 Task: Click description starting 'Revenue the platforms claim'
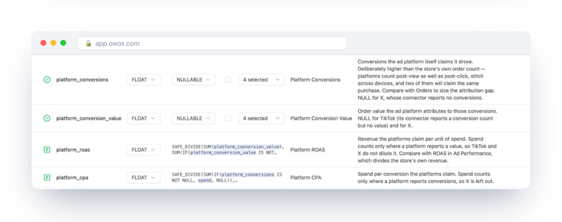[x=427, y=150]
